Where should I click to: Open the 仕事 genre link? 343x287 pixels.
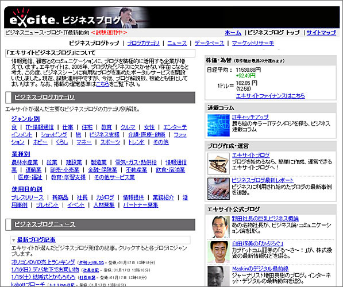[x=68, y=127]
